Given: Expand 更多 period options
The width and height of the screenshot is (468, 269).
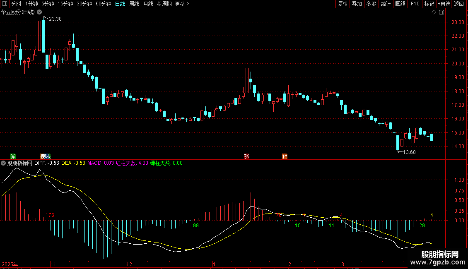Looking at the screenshot, I should (182, 4).
